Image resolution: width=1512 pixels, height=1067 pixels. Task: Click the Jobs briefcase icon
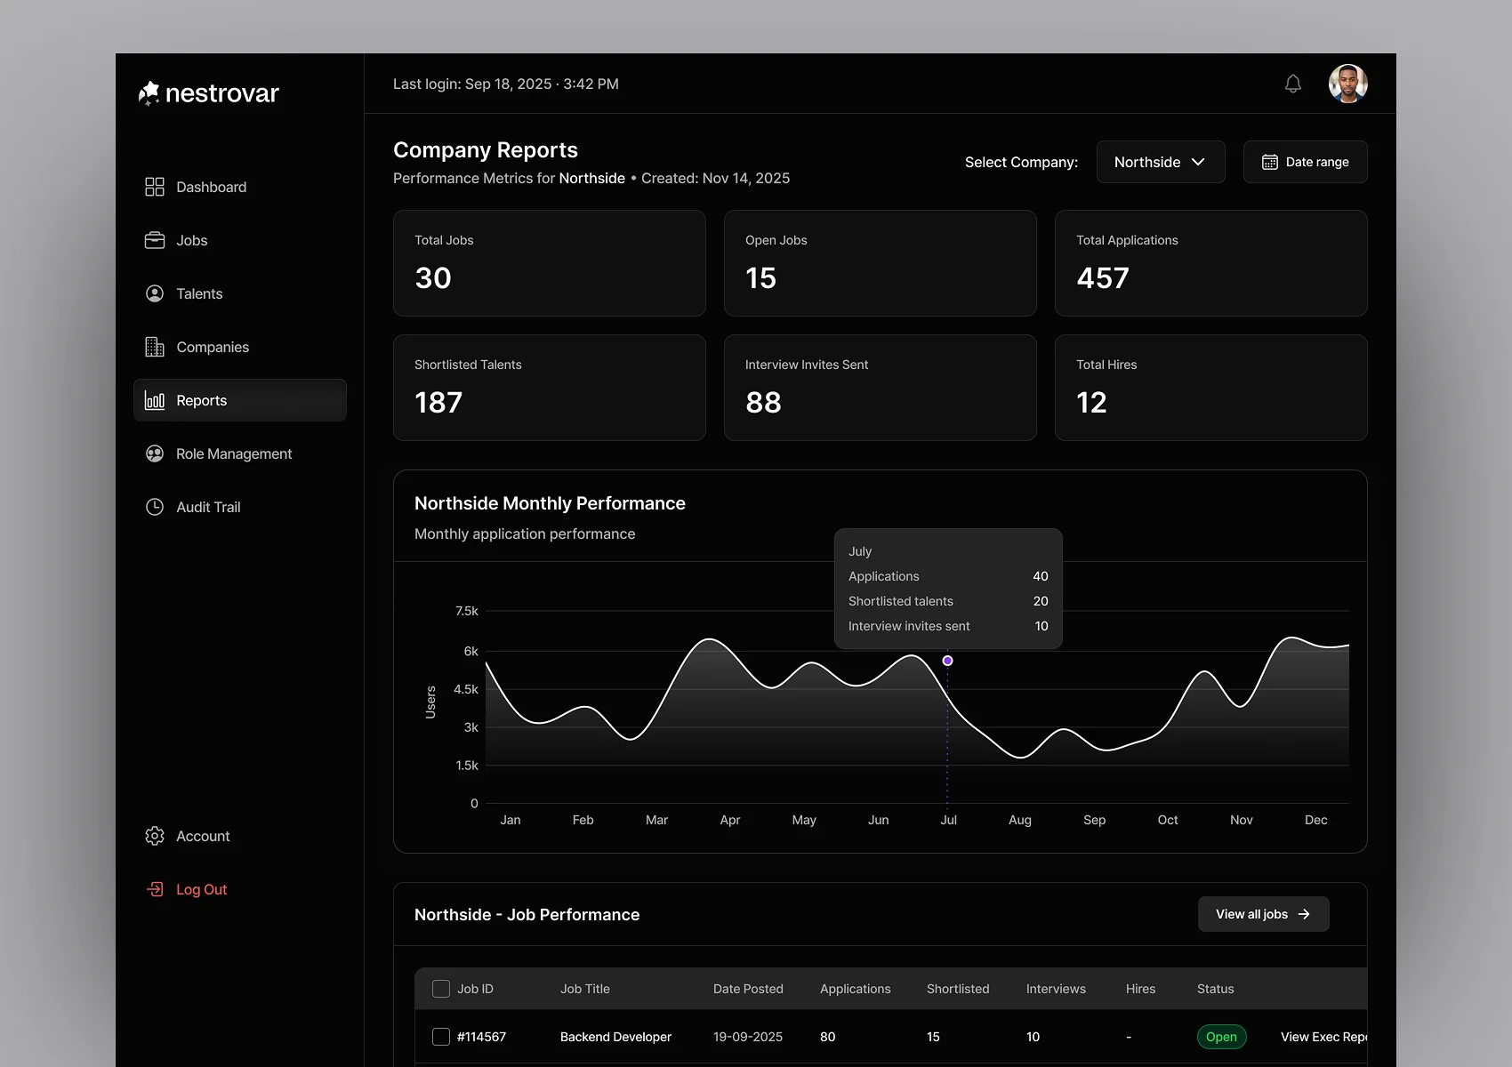tap(155, 240)
